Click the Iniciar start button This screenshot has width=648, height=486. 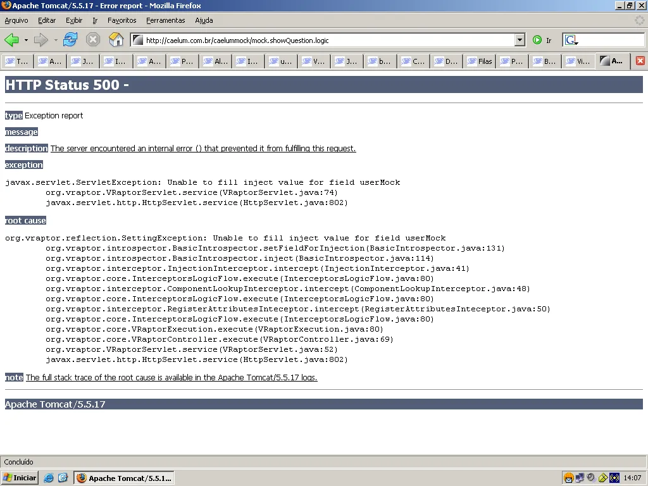pyautogui.click(x=20, y=478)
